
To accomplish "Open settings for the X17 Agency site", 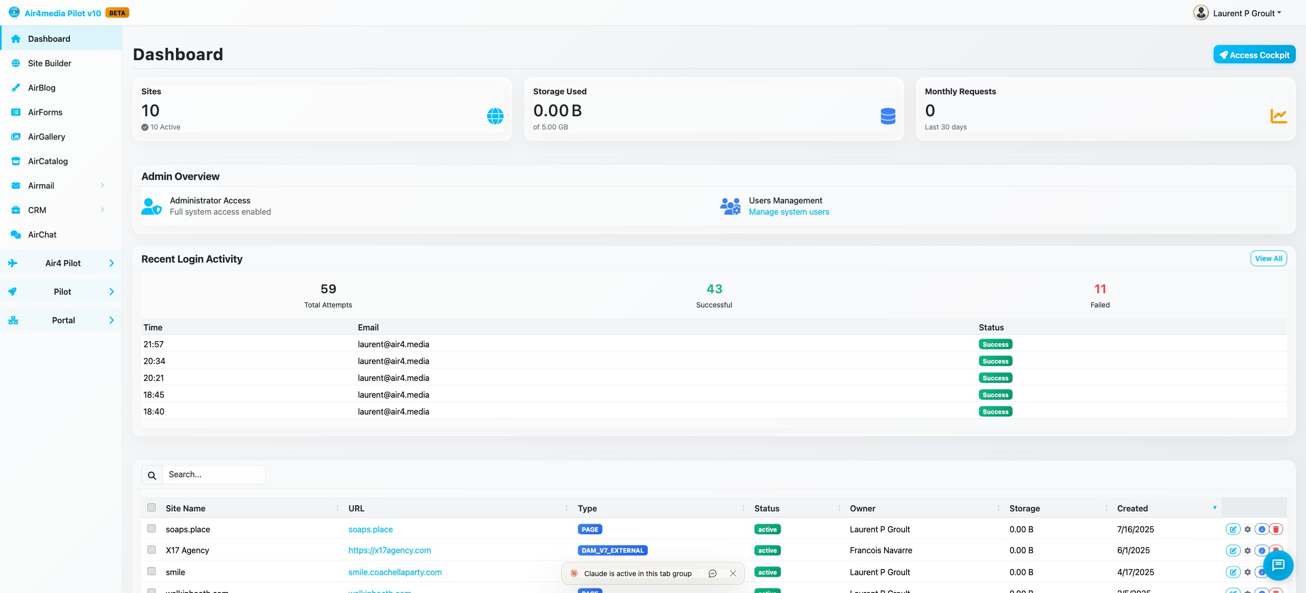I will pos(1247,551).
